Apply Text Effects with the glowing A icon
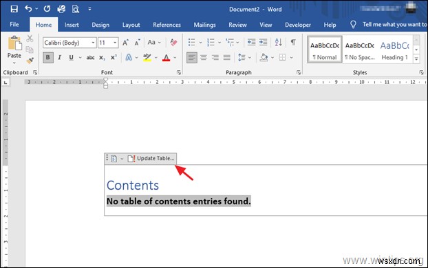Viewport: 428px width, 268px height. (x=129, y=58)
